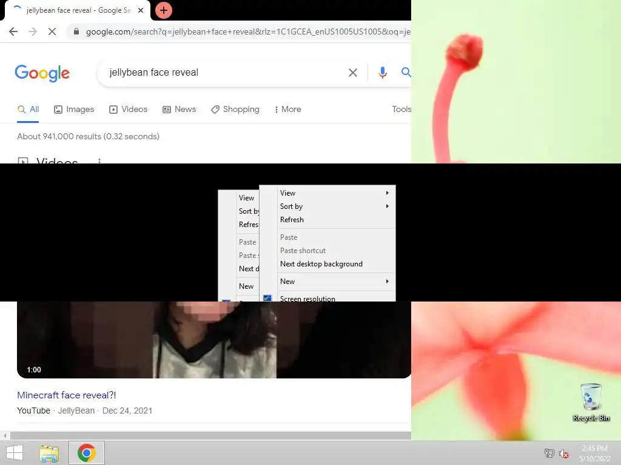Open the Windows Start button
Screen dimensions: 621x465
pos(15,453)
